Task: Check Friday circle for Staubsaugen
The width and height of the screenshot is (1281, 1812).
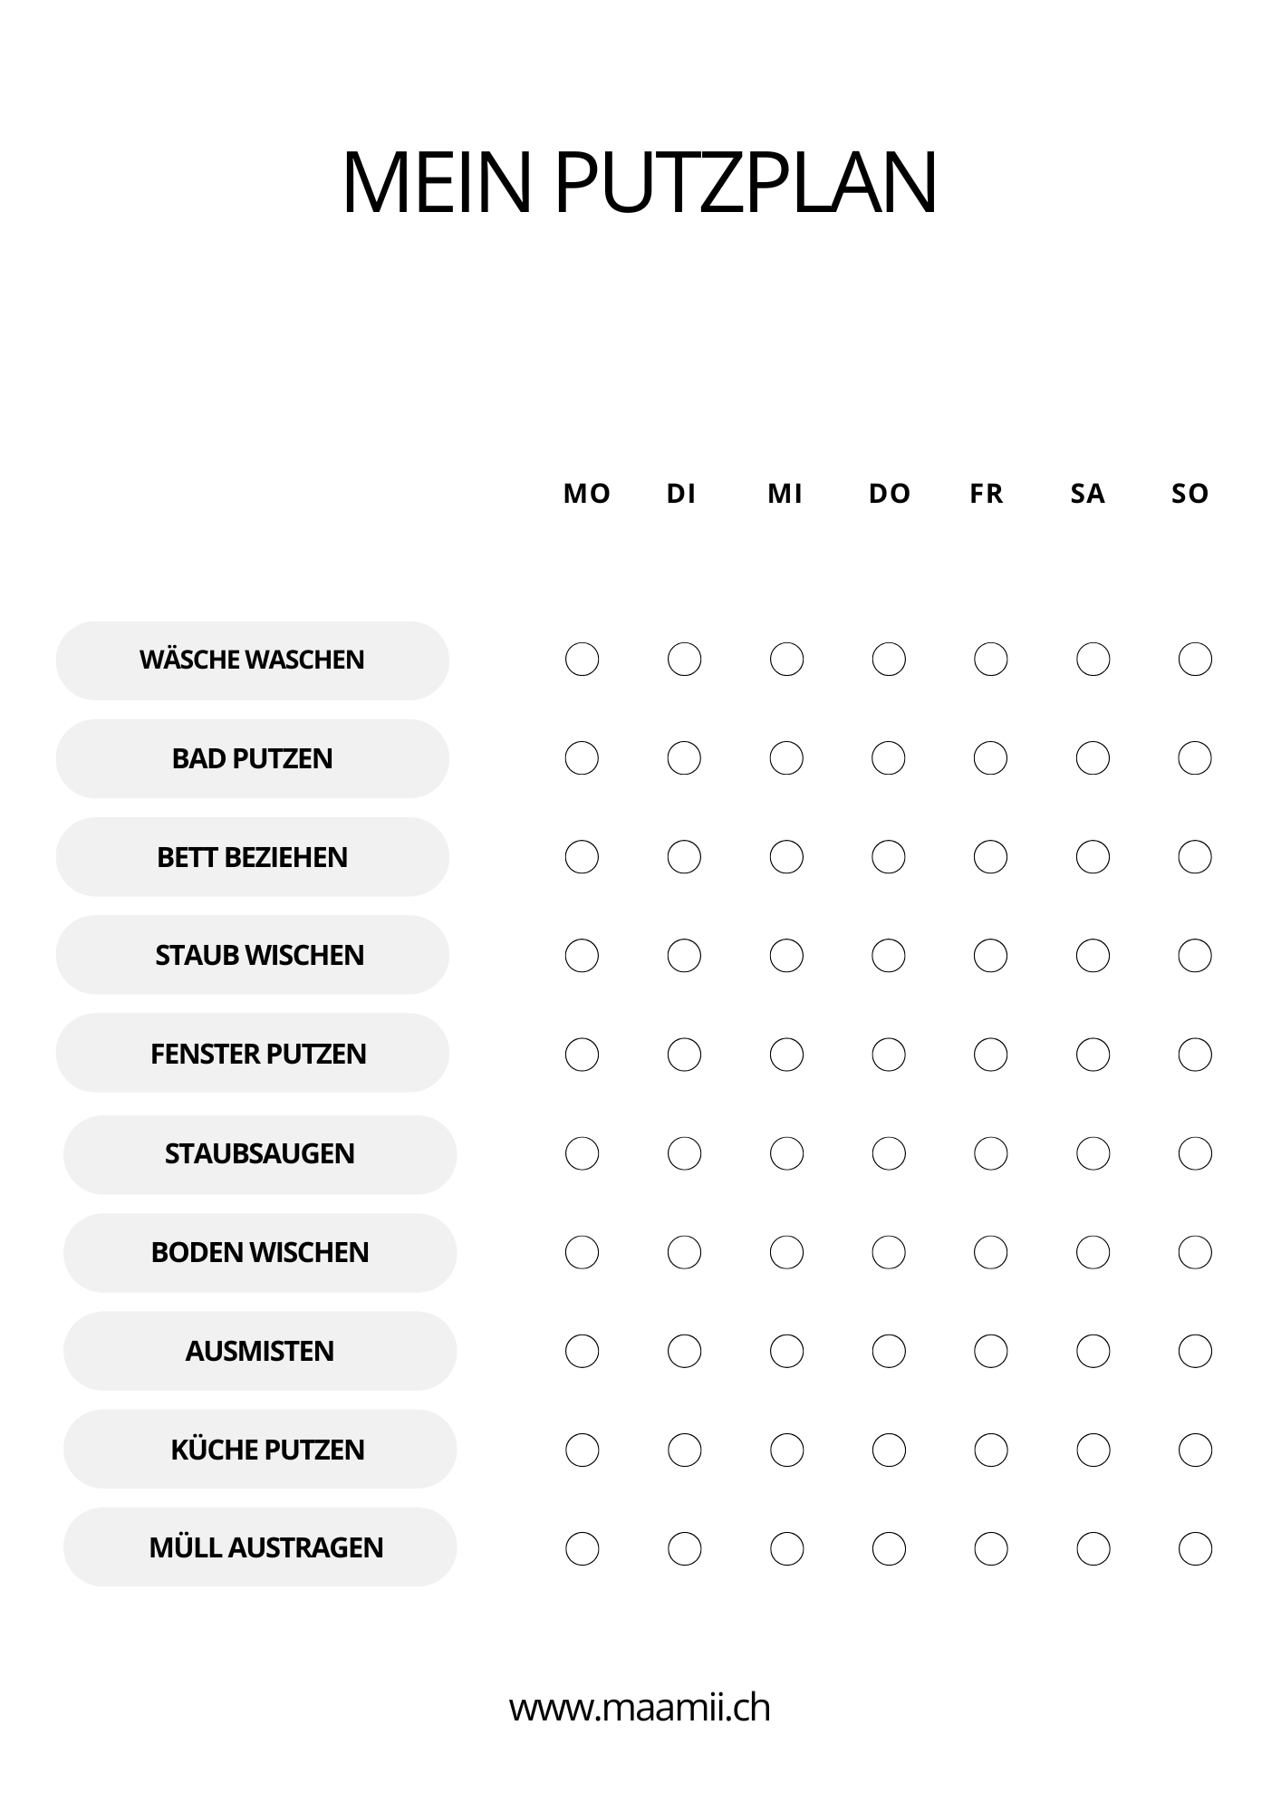Action: tap(990, 1153)
